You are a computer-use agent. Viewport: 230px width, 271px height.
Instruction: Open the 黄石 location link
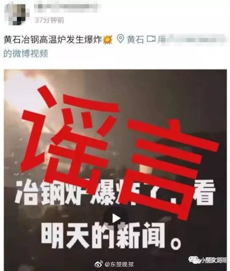(135, 39)
